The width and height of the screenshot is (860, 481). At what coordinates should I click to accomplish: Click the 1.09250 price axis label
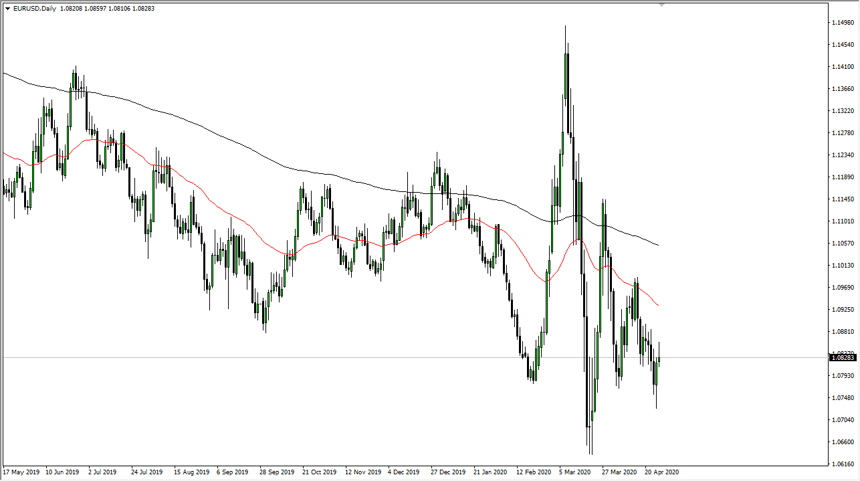(x=843, y=310)
